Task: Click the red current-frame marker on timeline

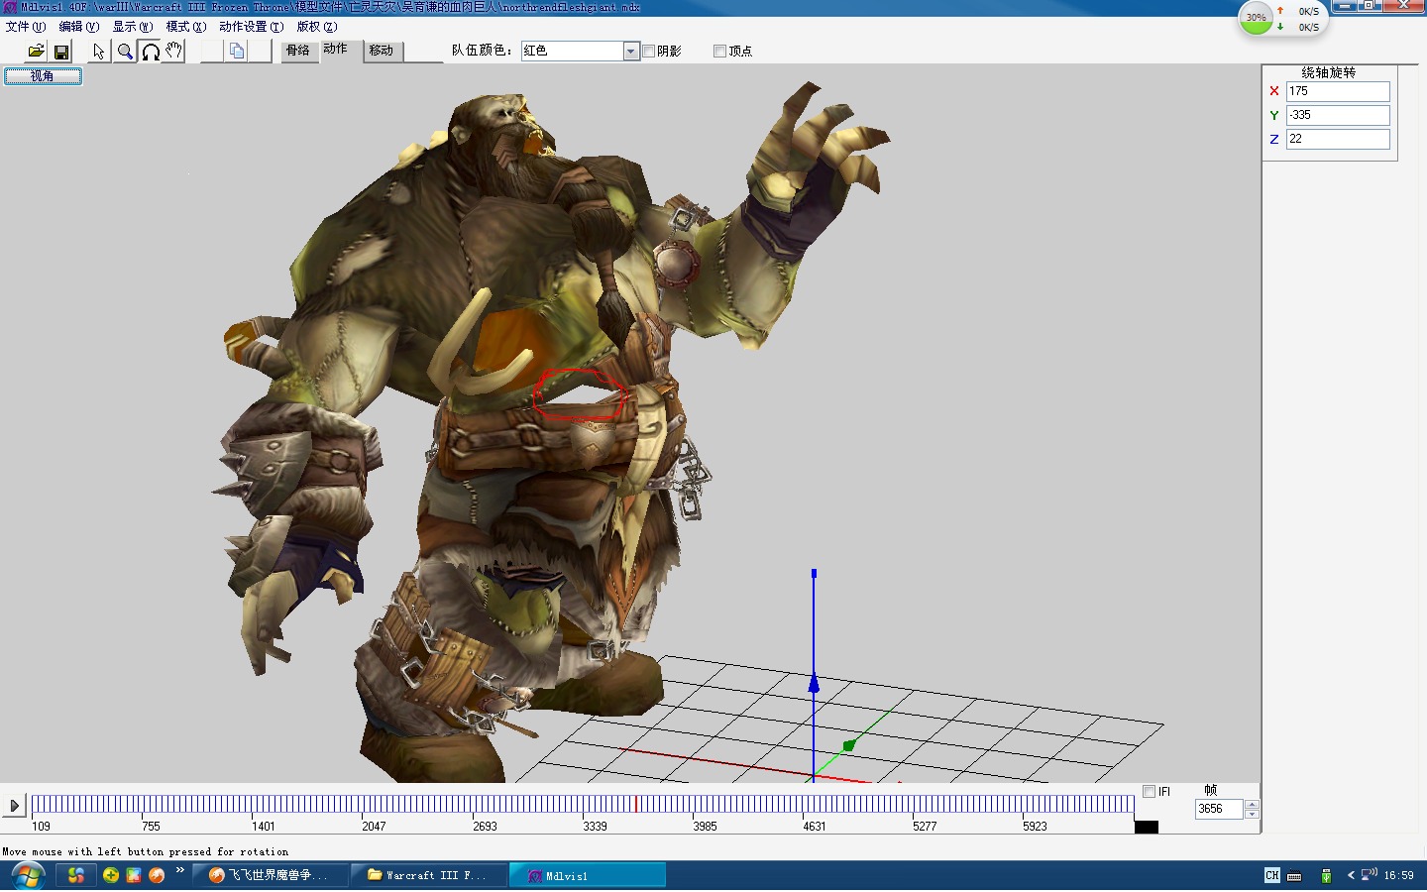Action: coord(636,804)
